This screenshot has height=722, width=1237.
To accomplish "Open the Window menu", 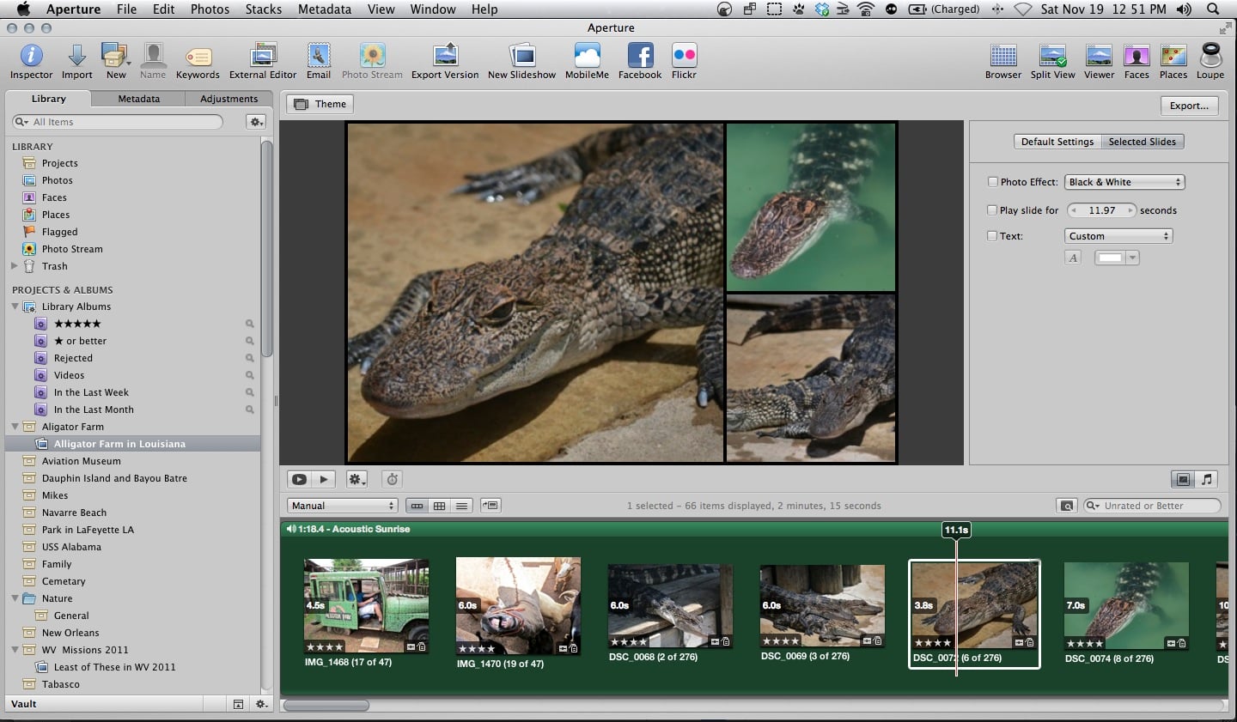I will (433, 9).
